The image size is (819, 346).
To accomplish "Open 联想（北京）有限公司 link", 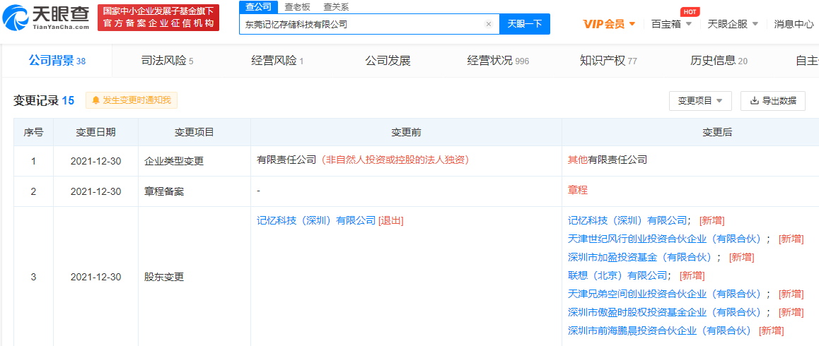I will point(617,275).
